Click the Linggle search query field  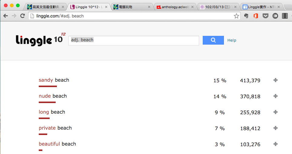click(x=133, y=40)
